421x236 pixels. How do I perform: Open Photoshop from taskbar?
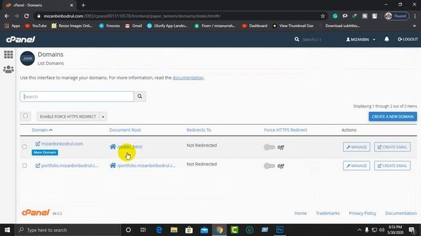[x=280, y=230]
